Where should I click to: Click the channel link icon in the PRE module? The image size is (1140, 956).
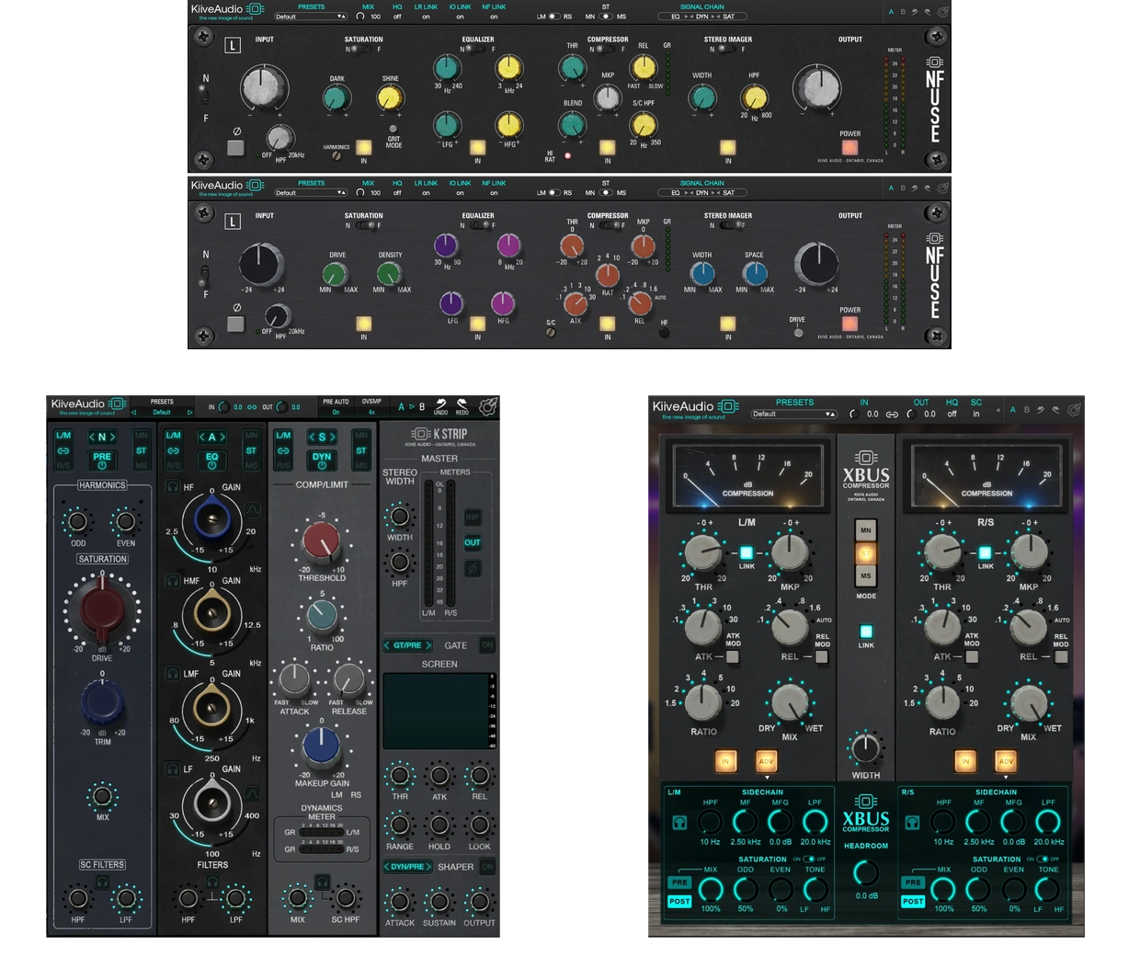(x=63, y=450)
